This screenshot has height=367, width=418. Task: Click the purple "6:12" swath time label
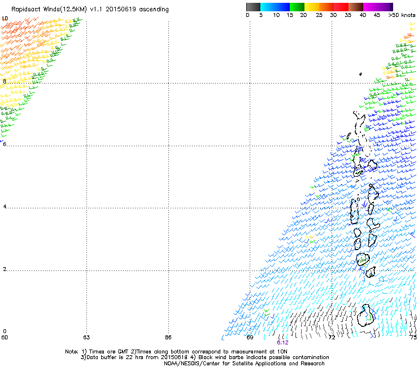[x=282, y=343]
